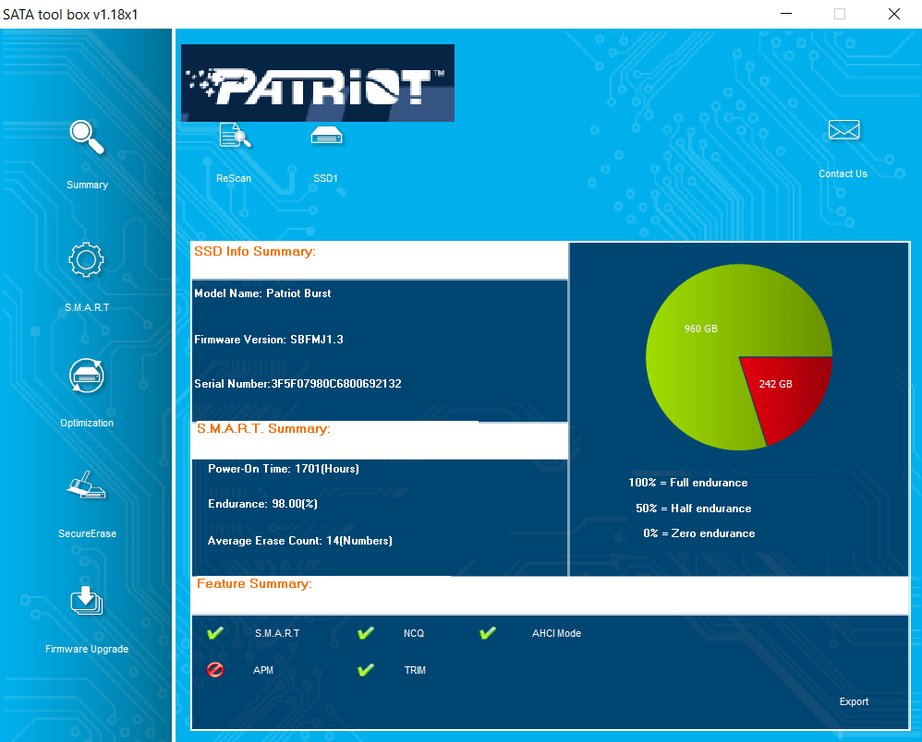This screenshot has height=742, width=922.
Task: Click the ReScan document icon
Action: 235,136
